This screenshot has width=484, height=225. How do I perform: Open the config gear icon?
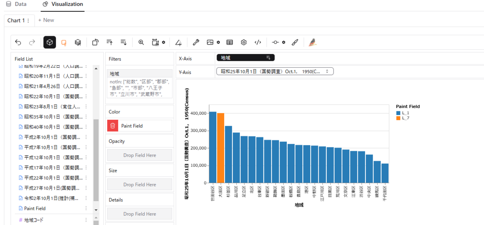pos(244,42)
